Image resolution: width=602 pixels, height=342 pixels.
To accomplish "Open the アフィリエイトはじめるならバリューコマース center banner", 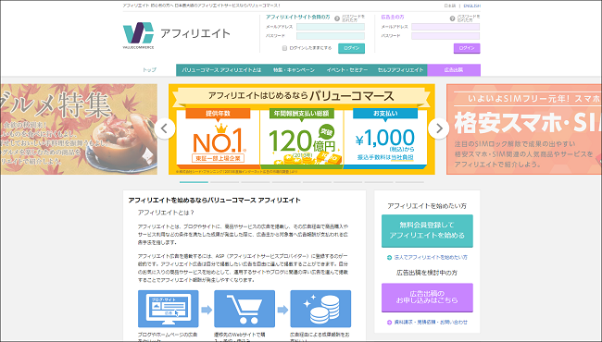I will click(x=302, y=129).
